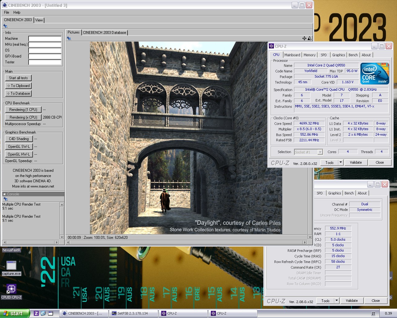Select the CINEBENCH 2003 Database tab
The height and width of the screenshot is (318, 397).
click(105, 32)
